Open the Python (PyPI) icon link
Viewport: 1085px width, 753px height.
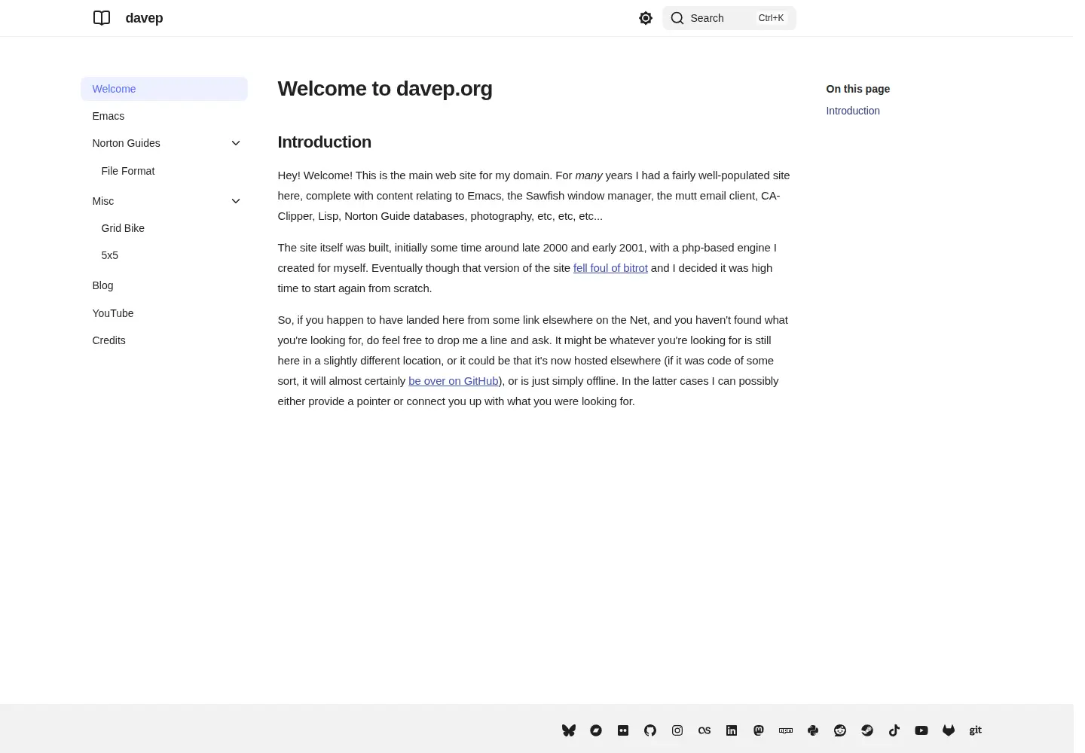(x=813, y=730)
